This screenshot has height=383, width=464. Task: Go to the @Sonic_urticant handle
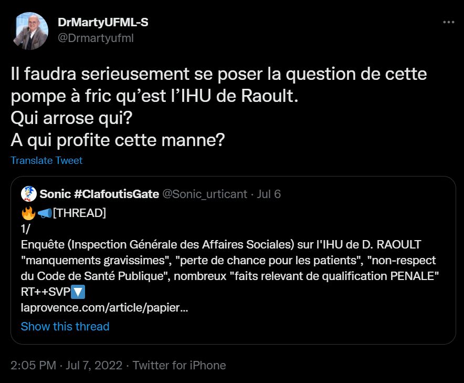(x=205, y=194)
